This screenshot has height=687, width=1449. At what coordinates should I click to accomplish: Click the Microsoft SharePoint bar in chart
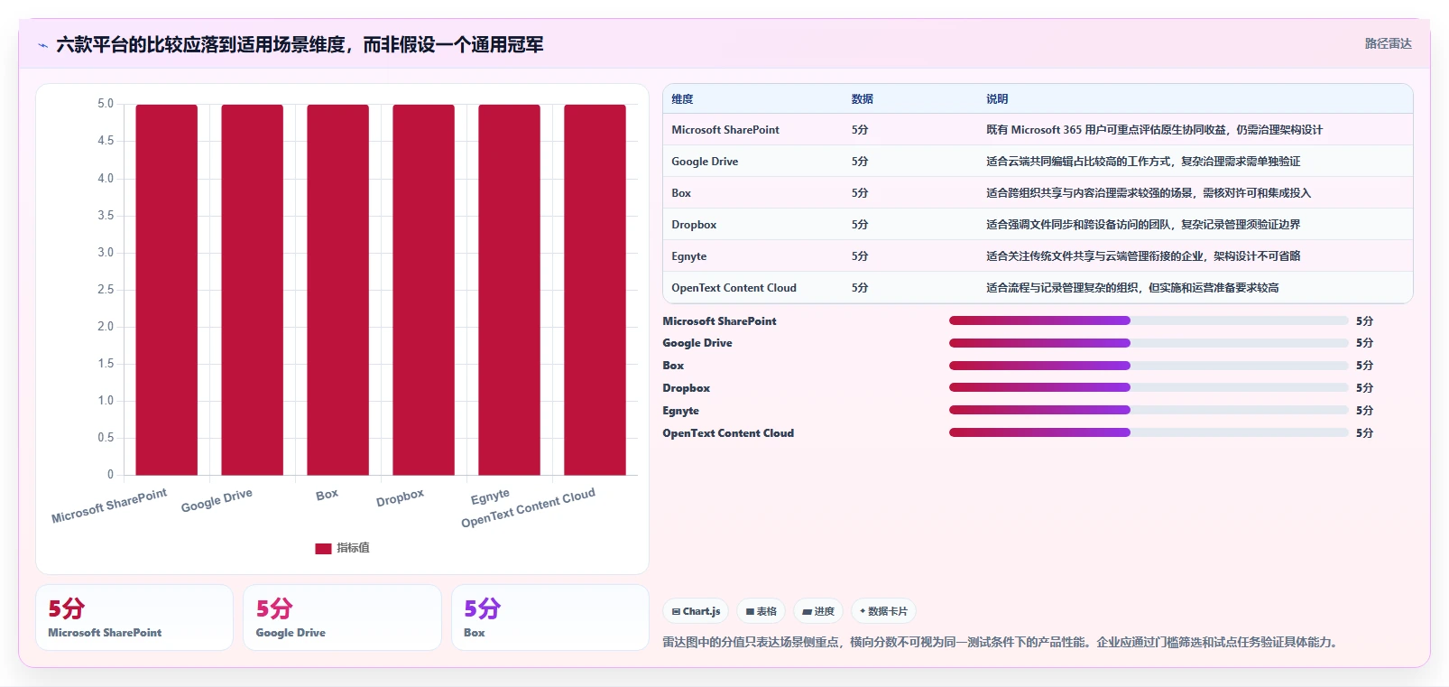point(166,290)
